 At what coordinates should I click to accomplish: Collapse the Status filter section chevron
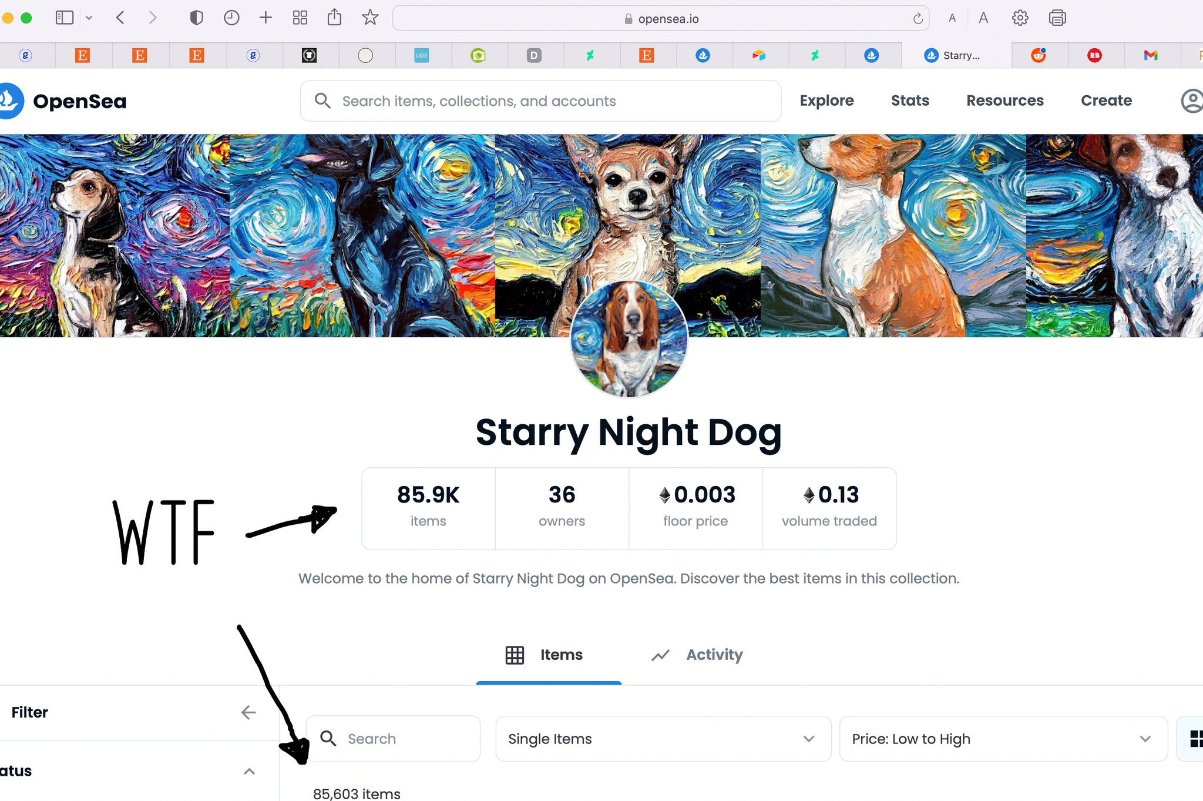click(249, 771)
